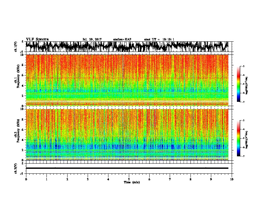Viewport: 261px width, 201px height.
Task: Click the ch.2 spectrogram color scale bar
Action: point(239,138)
